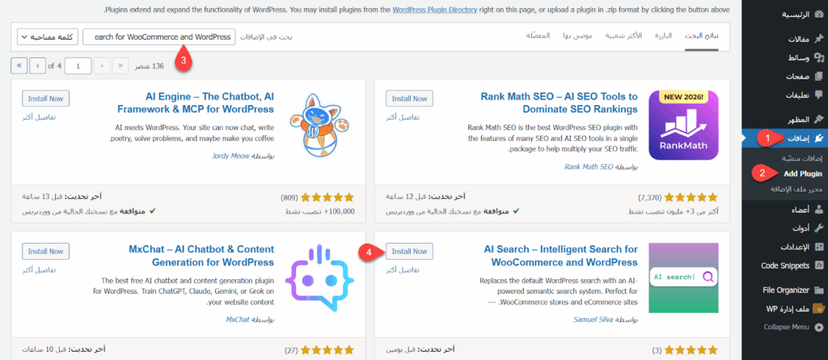Go to next page of plugin results
The height and width of the screenshot is (360, 828).
37,65
